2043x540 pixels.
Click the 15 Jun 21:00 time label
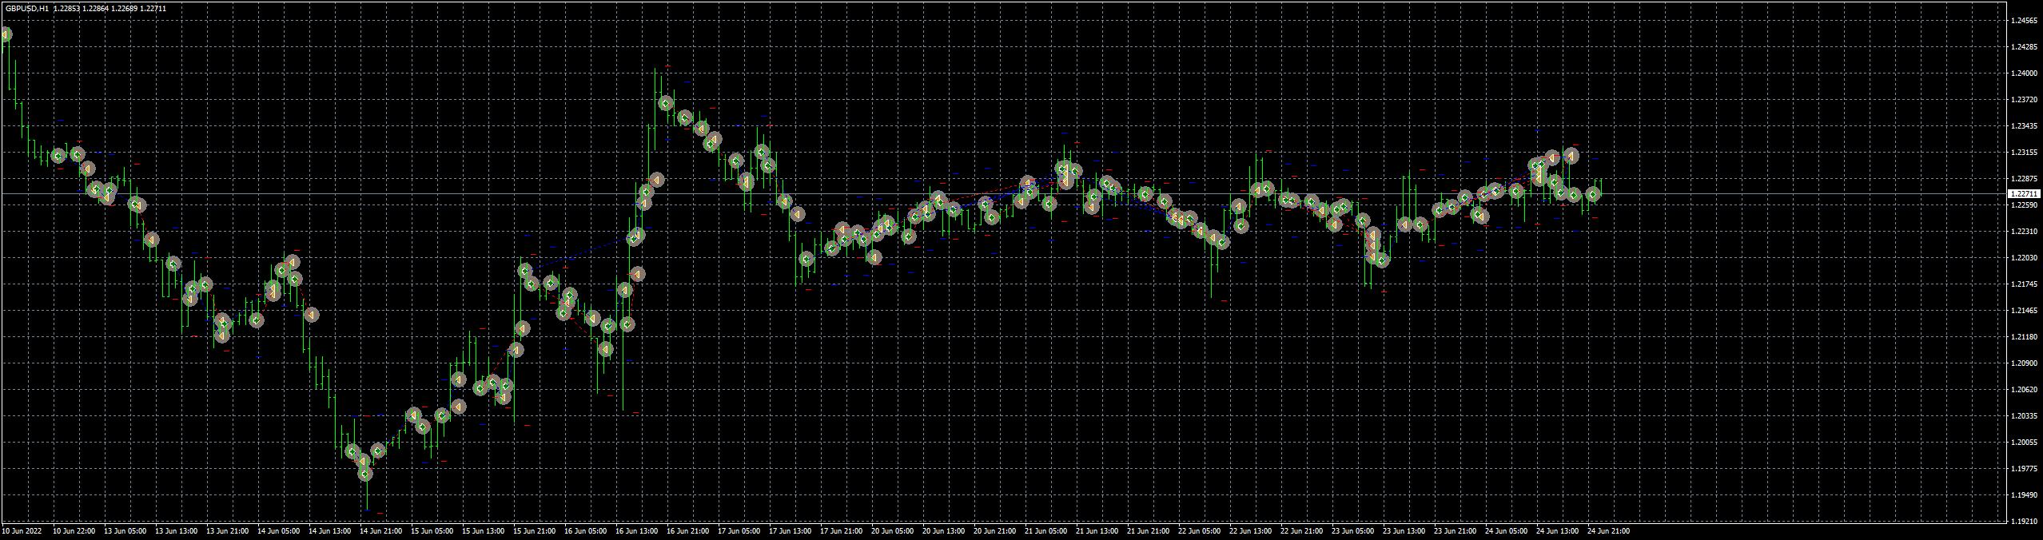tap(535, 531)
